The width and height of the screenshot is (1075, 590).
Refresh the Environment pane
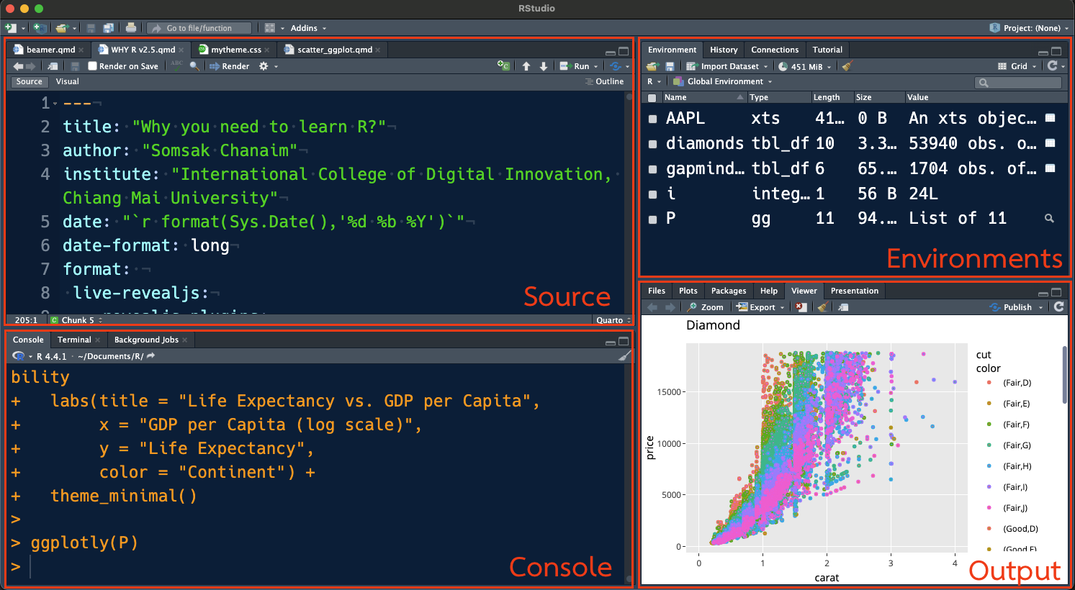(x=1053, y=65)
